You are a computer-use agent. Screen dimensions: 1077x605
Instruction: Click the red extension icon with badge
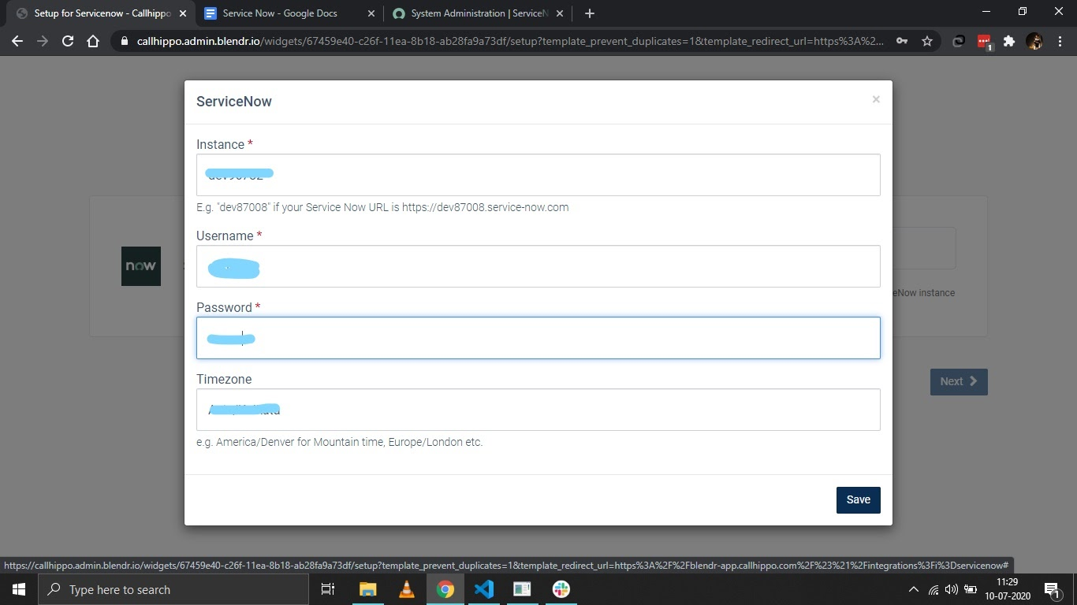[984, 42]
